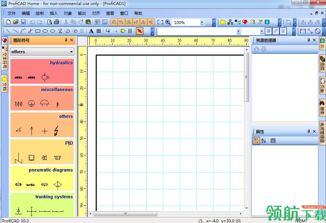The image size is (326, 223).
Task: Open the 图层 side tab on right
Action: [x=322, y=63]
